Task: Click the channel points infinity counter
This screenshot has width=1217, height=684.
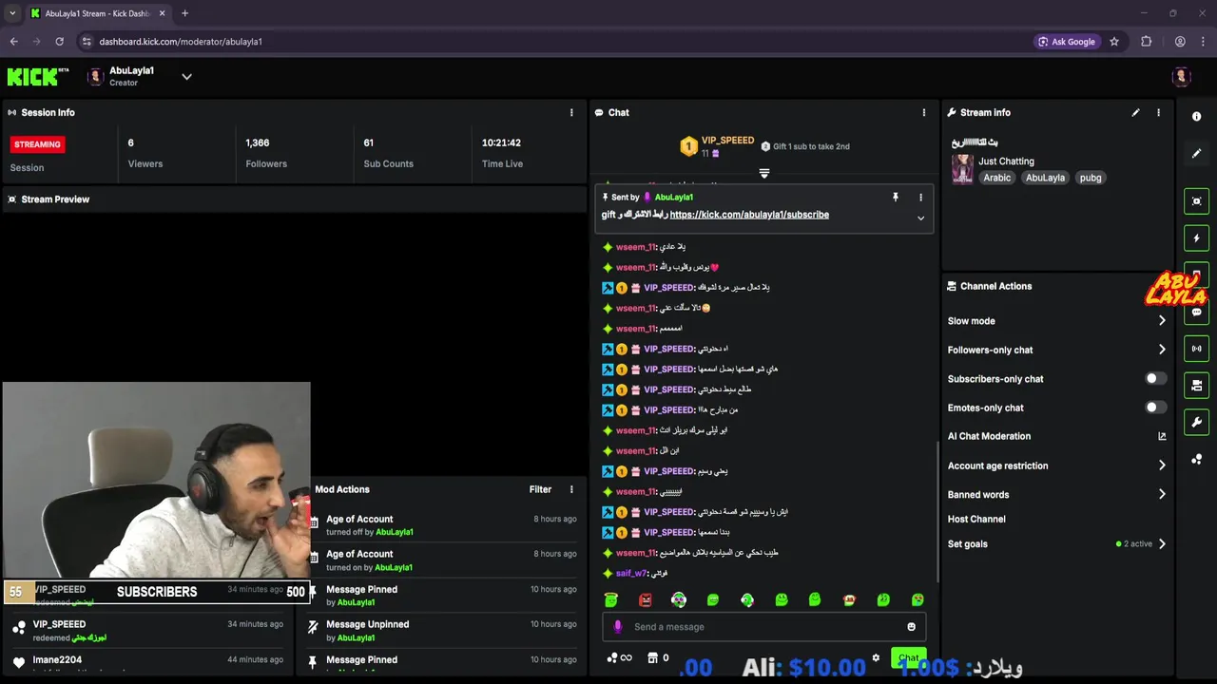Action: 619,657
